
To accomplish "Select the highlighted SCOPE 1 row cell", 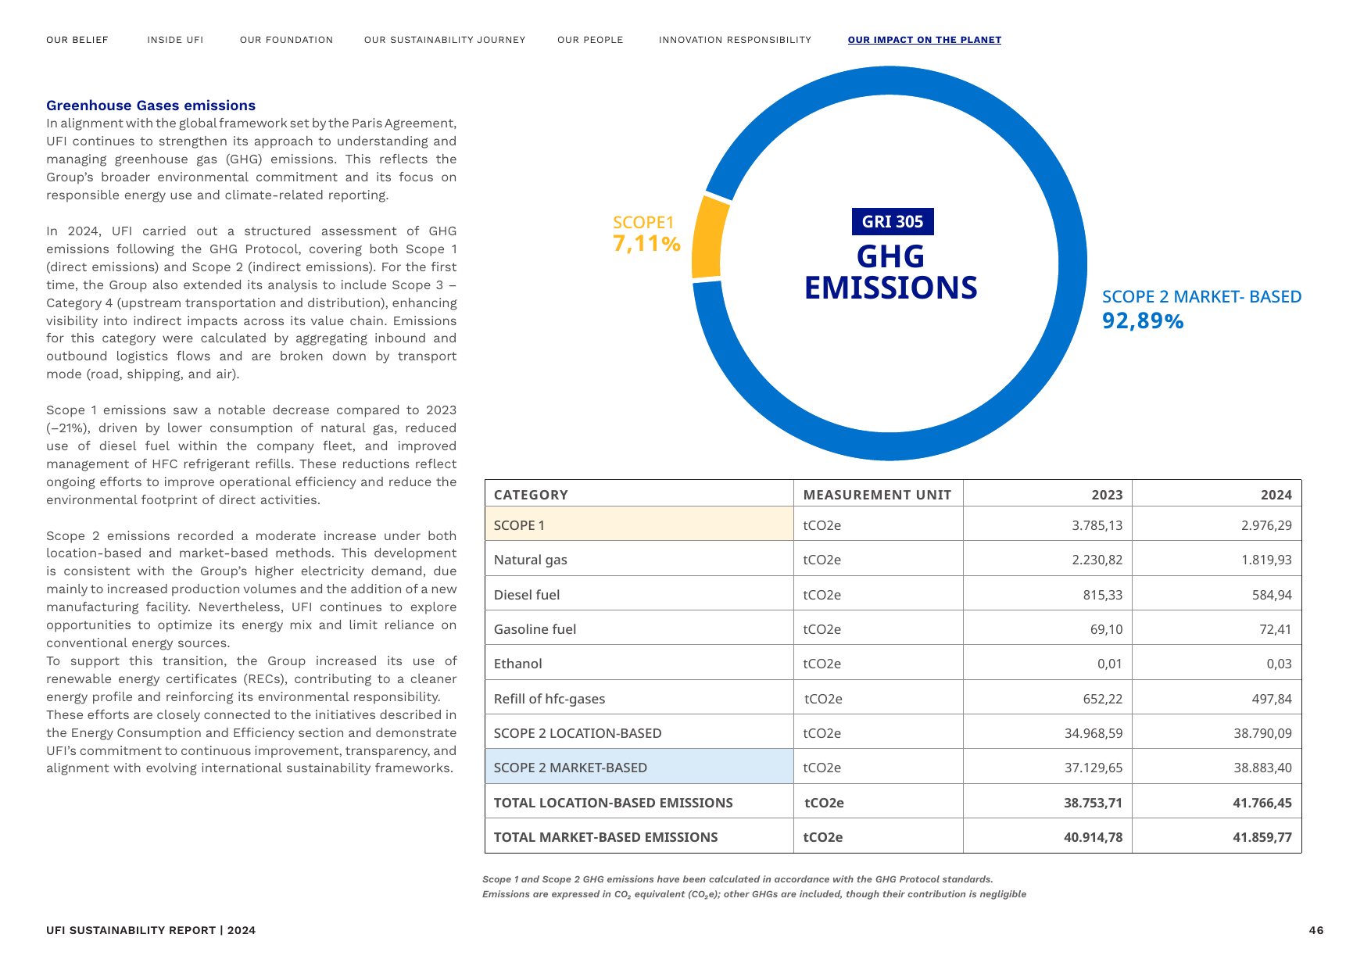I will pyautogui.click(x=639, y=524).
